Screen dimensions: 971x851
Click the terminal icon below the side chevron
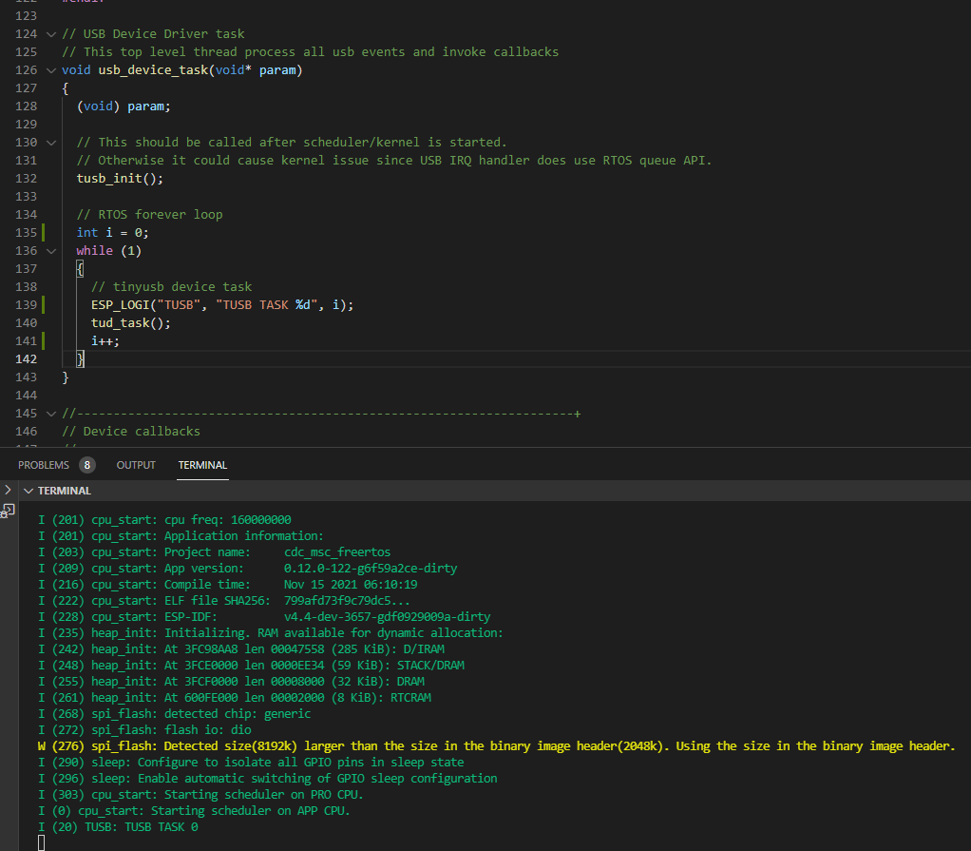pyautogui.click(x=8, y=511)
